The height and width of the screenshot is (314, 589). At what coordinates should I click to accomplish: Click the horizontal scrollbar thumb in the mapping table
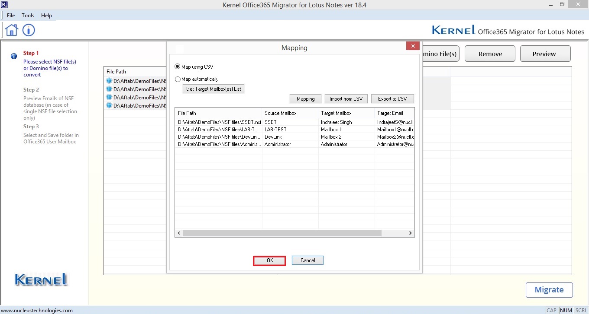click(x=282, y=233)
